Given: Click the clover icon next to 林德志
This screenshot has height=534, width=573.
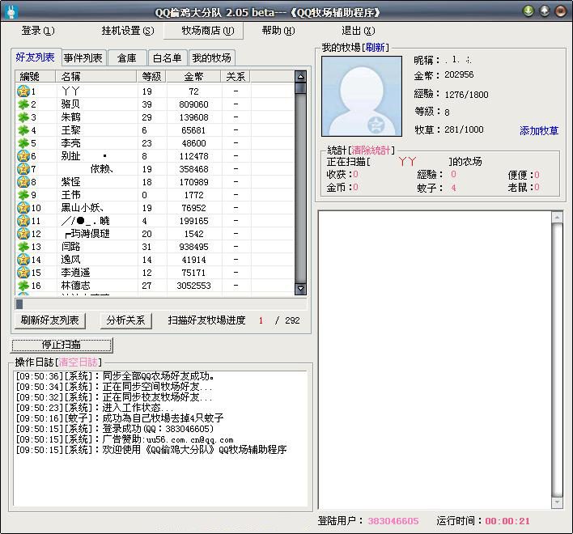Looking at the screenshot, I should [x=23, y=286].
